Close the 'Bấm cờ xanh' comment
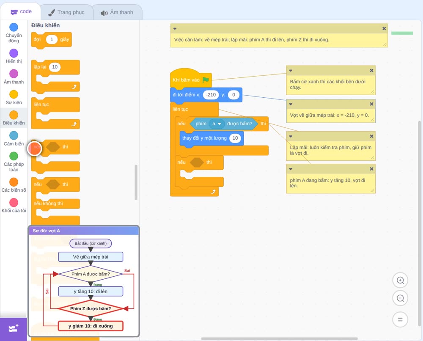Screen dimensions: 423x341 tap(371, 70)
